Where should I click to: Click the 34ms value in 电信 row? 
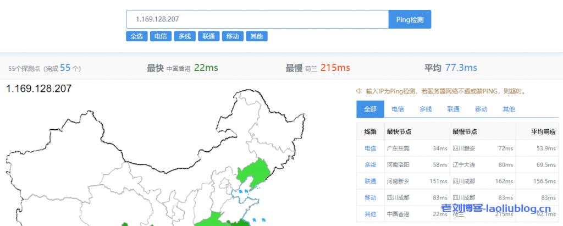pos(440,148)
